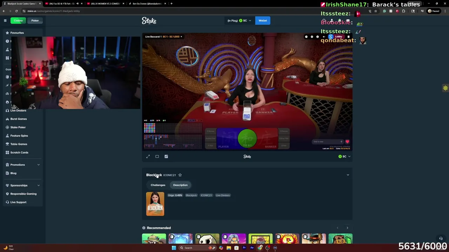Switch to the Description tab
Viewport: 449px width, 252px height.
pos(180,185)
